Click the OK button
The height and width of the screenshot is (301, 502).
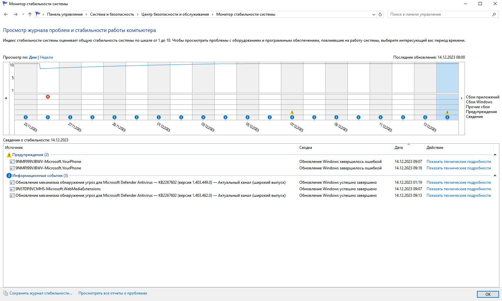[x=488, y=294]
